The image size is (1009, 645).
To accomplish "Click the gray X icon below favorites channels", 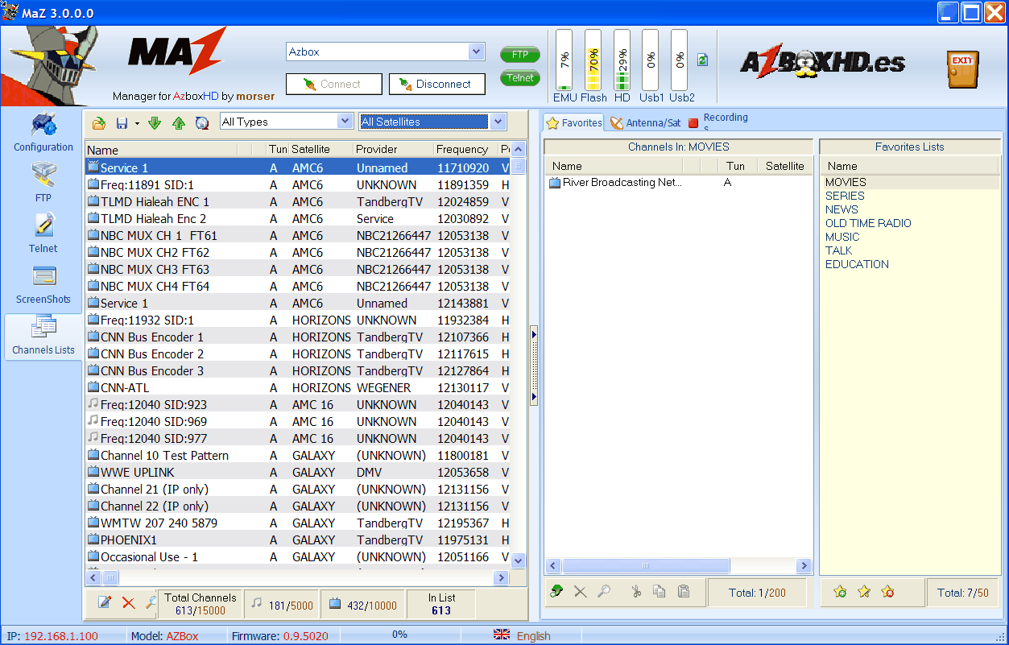I will point(580,592).
